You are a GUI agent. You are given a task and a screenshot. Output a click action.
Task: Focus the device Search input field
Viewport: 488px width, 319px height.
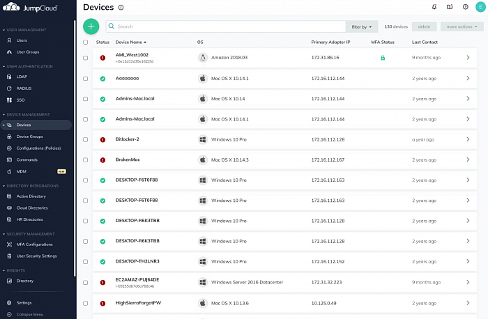point(226,26)
